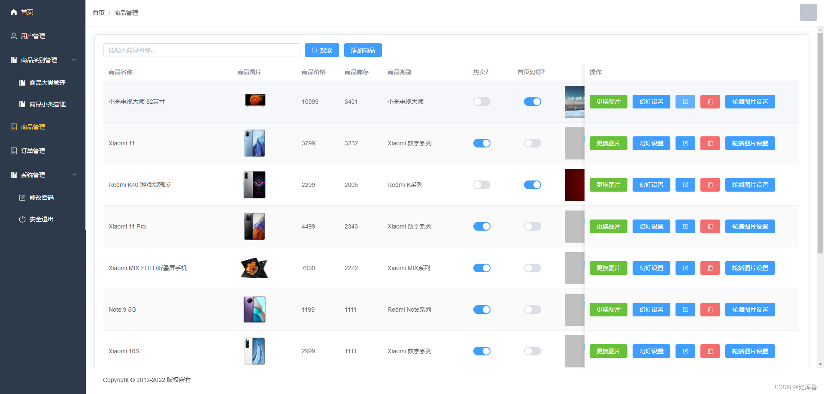824x394 pixels.
Task: Open 用户管理 in the sidebar
Action: [x=43, y=36]
